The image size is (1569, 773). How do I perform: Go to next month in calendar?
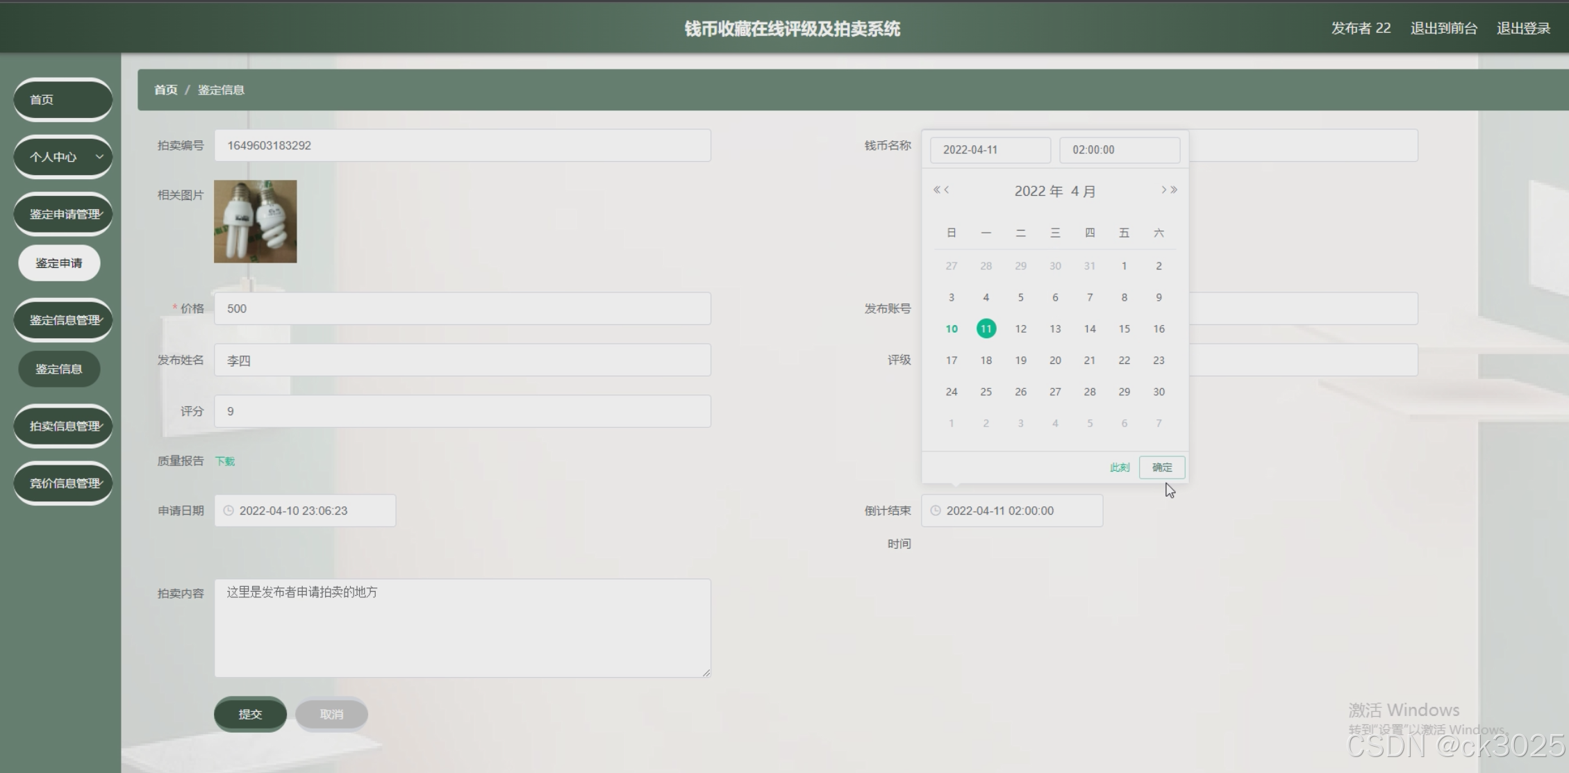(x=1163, y=190)
